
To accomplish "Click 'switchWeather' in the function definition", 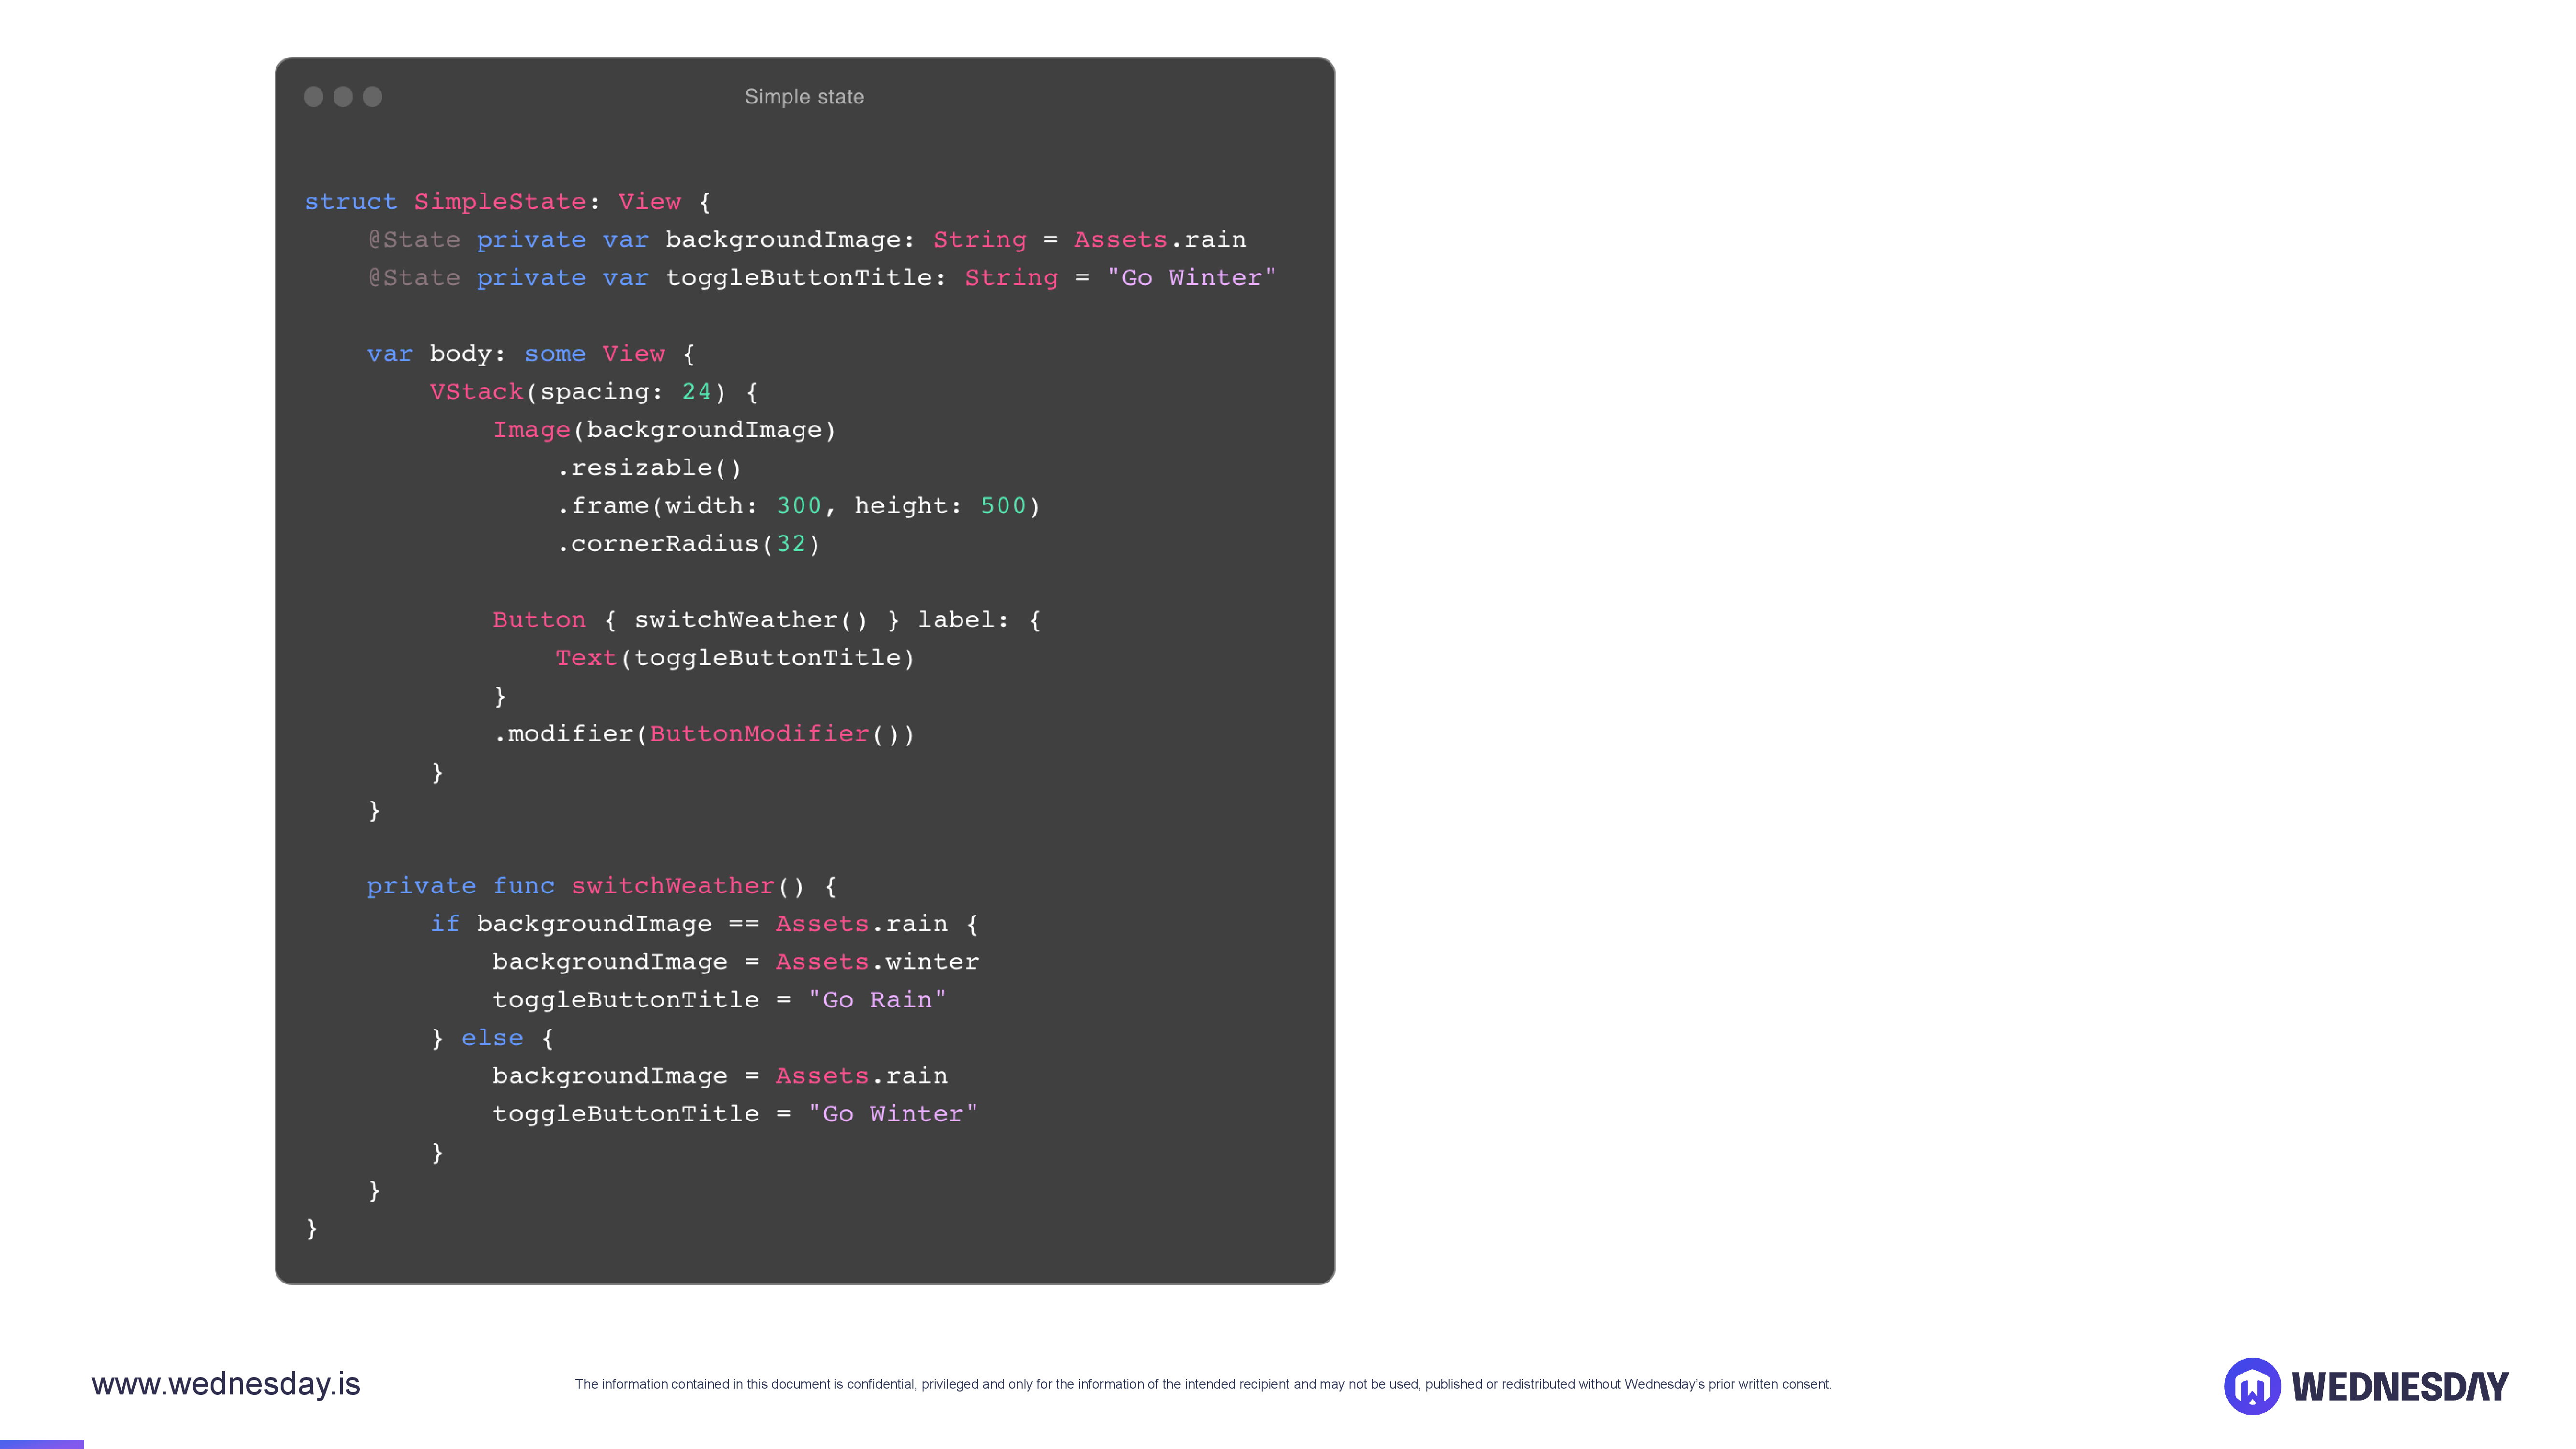I will tap(673, 886).
